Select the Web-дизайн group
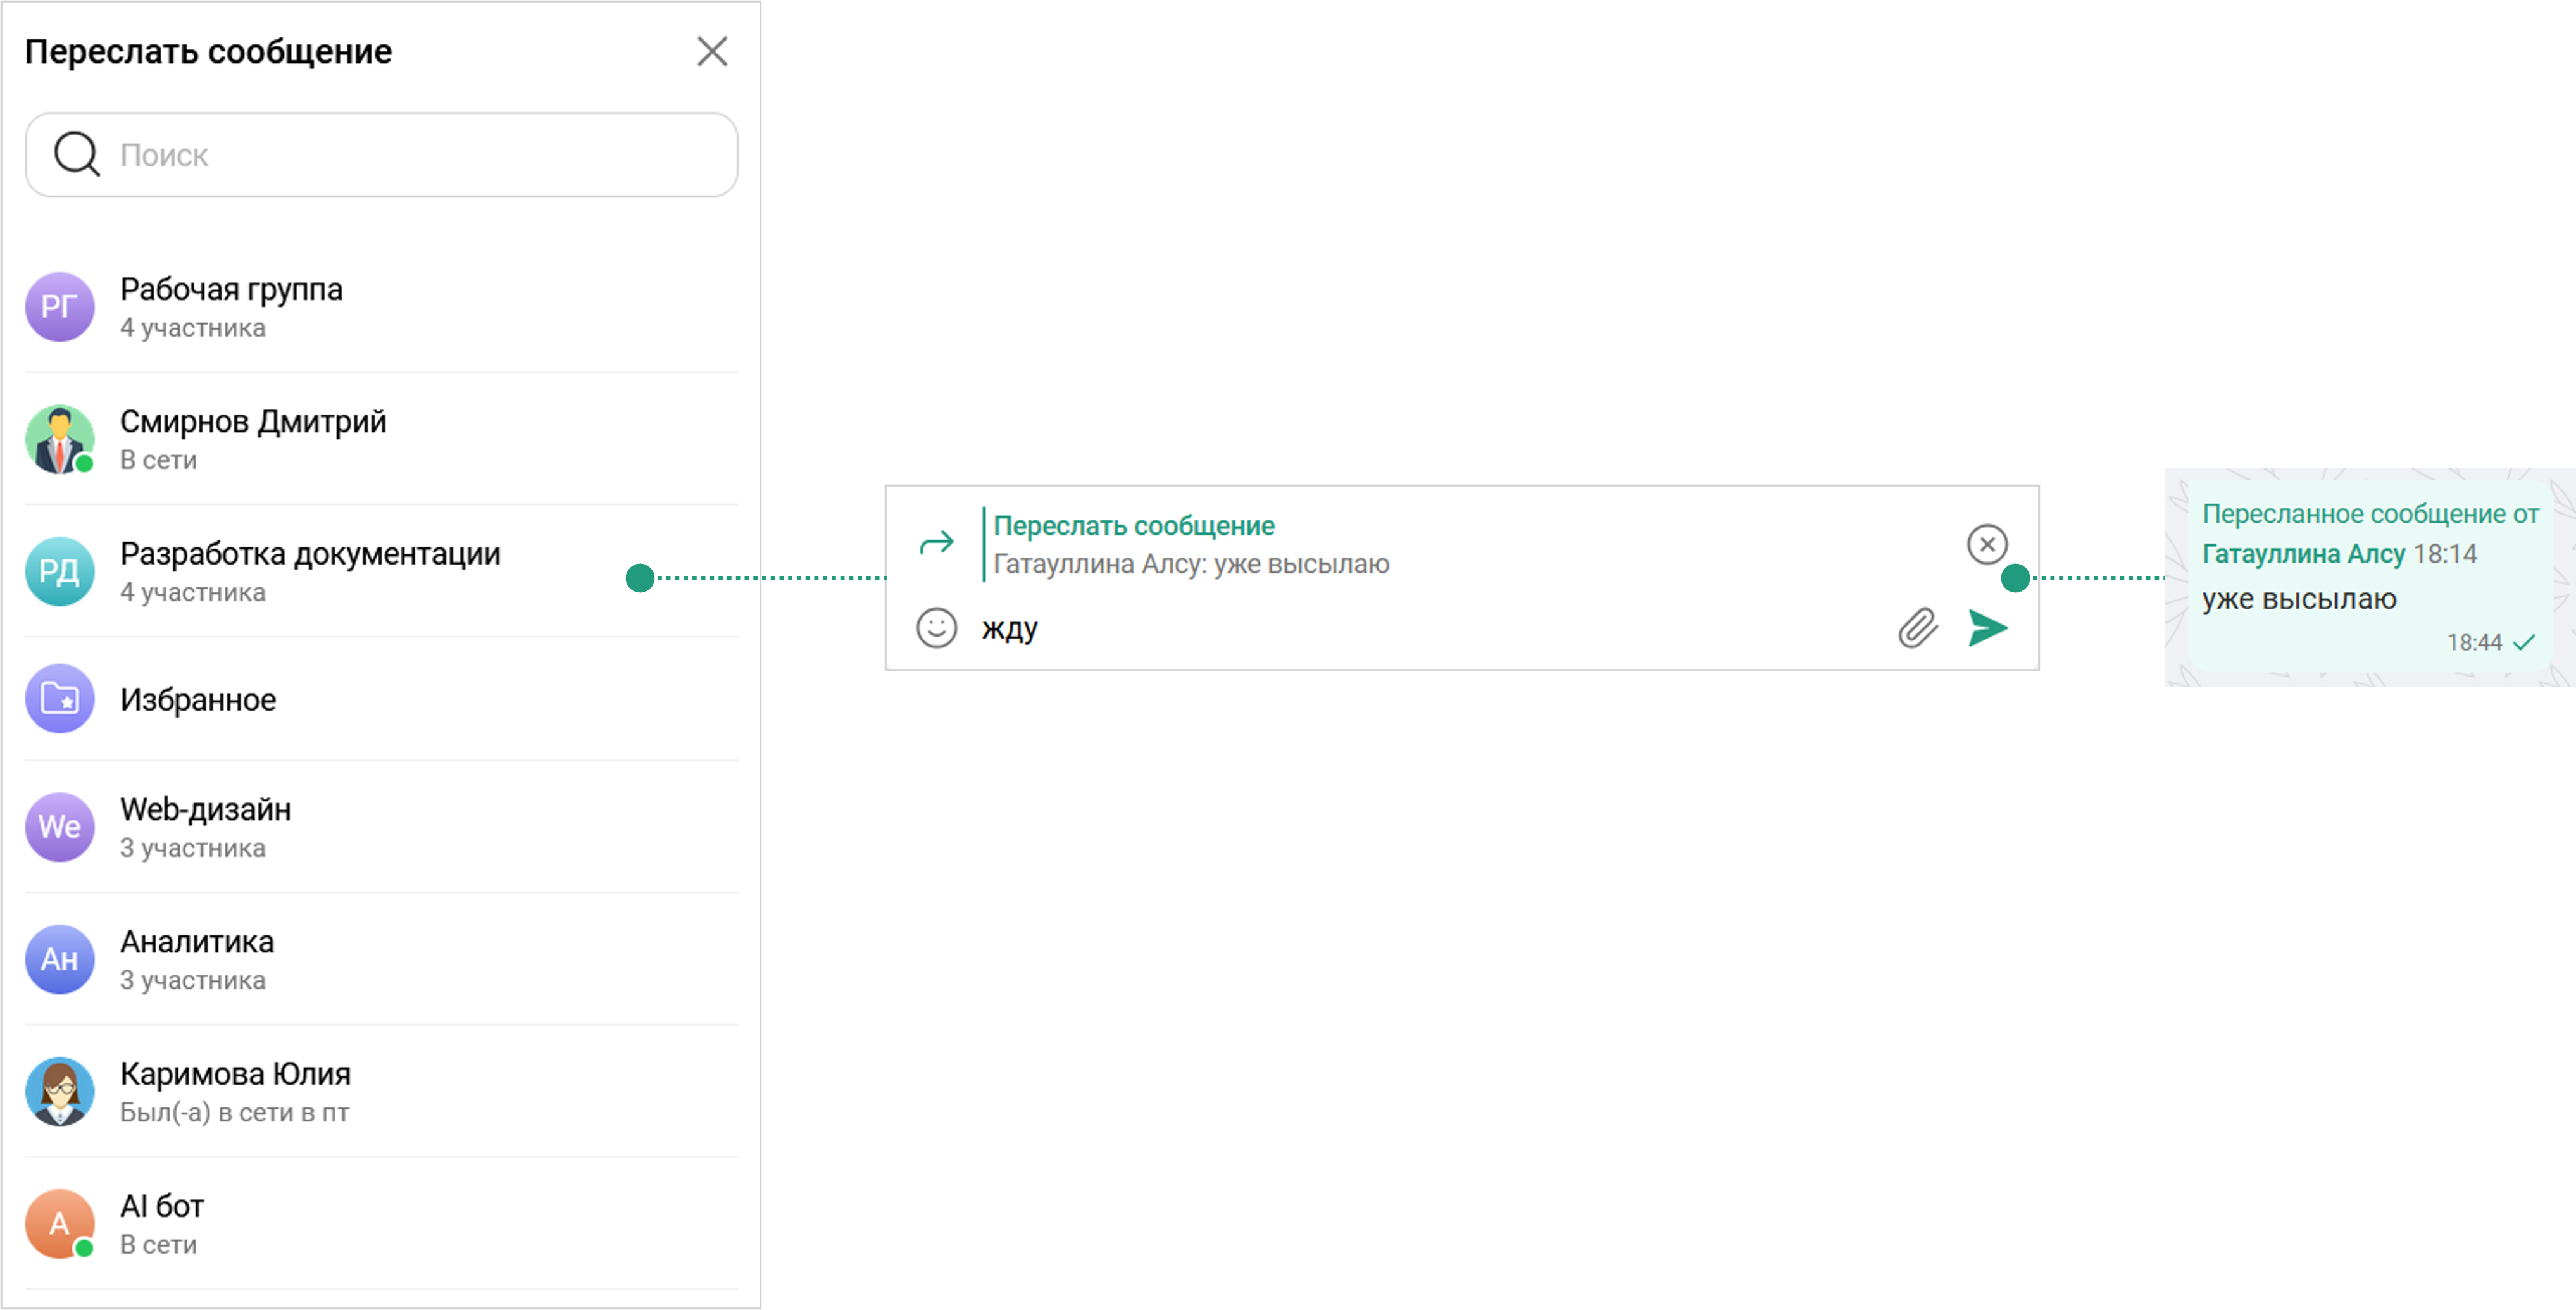Viewport: 2576px width, 1310px height. [205, 810]
